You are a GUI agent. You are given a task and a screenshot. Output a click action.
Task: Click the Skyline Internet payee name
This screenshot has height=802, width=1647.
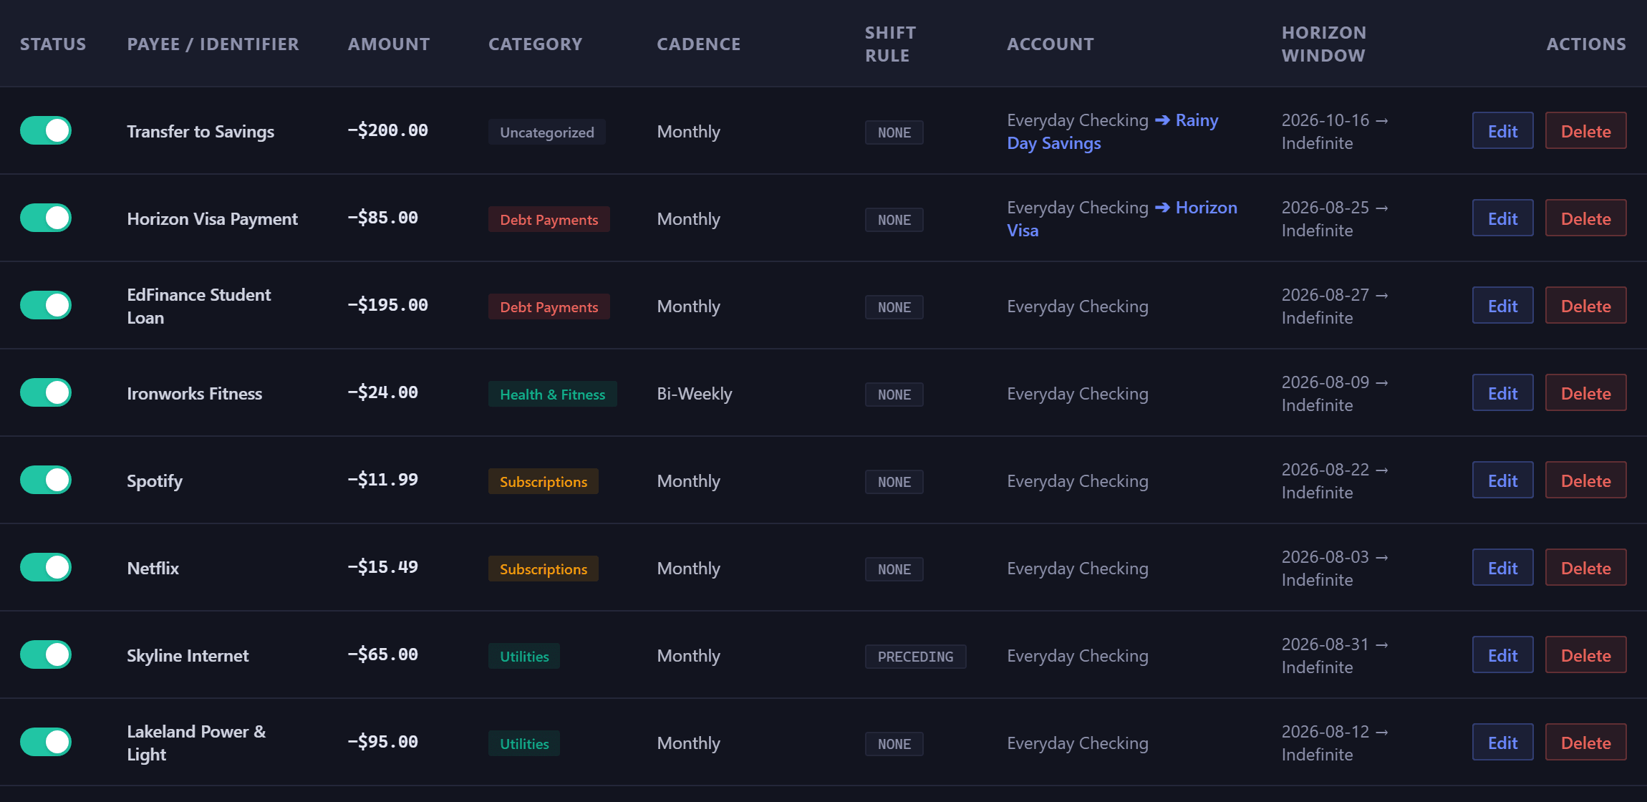(188, 655)
